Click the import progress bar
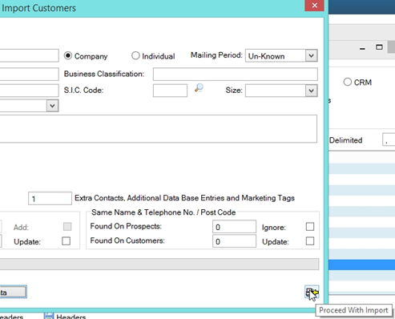Viewport: 395px width, 319px height. click(x=159, y=264)
